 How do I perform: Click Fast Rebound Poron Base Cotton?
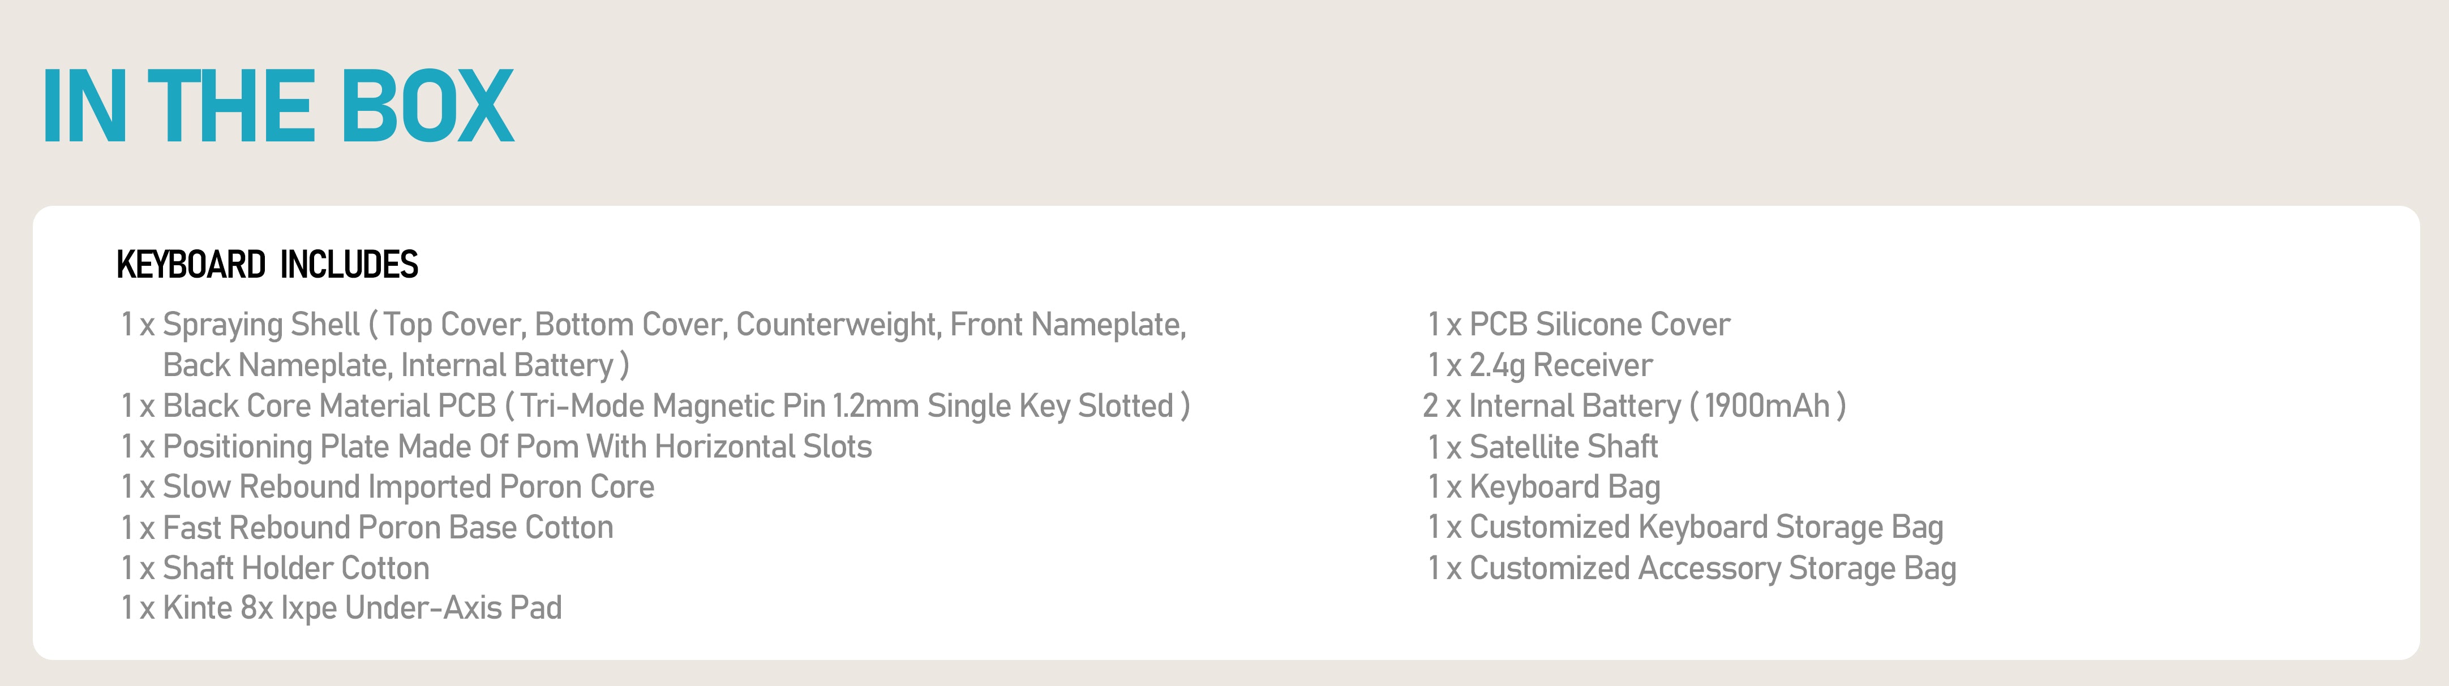coord(367,527)
